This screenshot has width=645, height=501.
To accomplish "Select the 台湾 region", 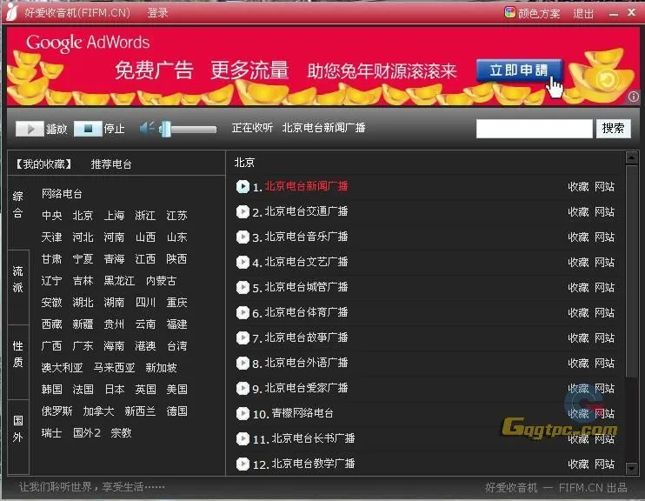I will (176, 346).
